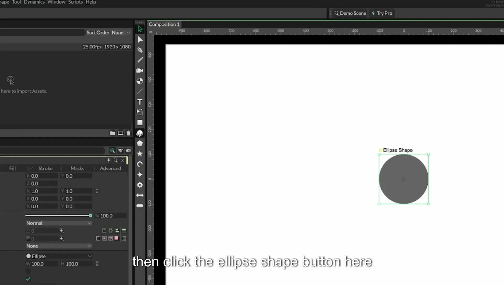Viewport: 504px width, 285px height.
Task: Click the opacity slider handle
Action: pyautogui.click(x=91, y=215)
